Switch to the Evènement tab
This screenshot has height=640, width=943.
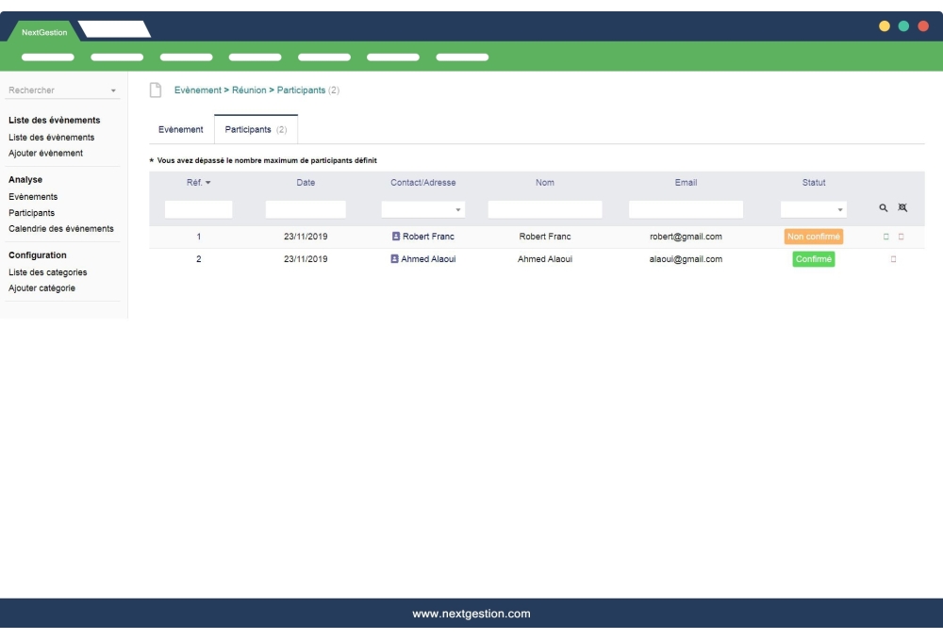tap(179, 129)
